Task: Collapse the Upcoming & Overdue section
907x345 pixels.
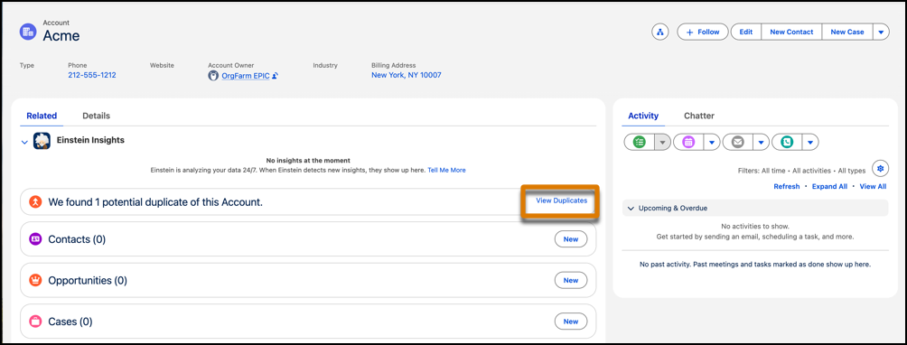Action: coord(631,208)
